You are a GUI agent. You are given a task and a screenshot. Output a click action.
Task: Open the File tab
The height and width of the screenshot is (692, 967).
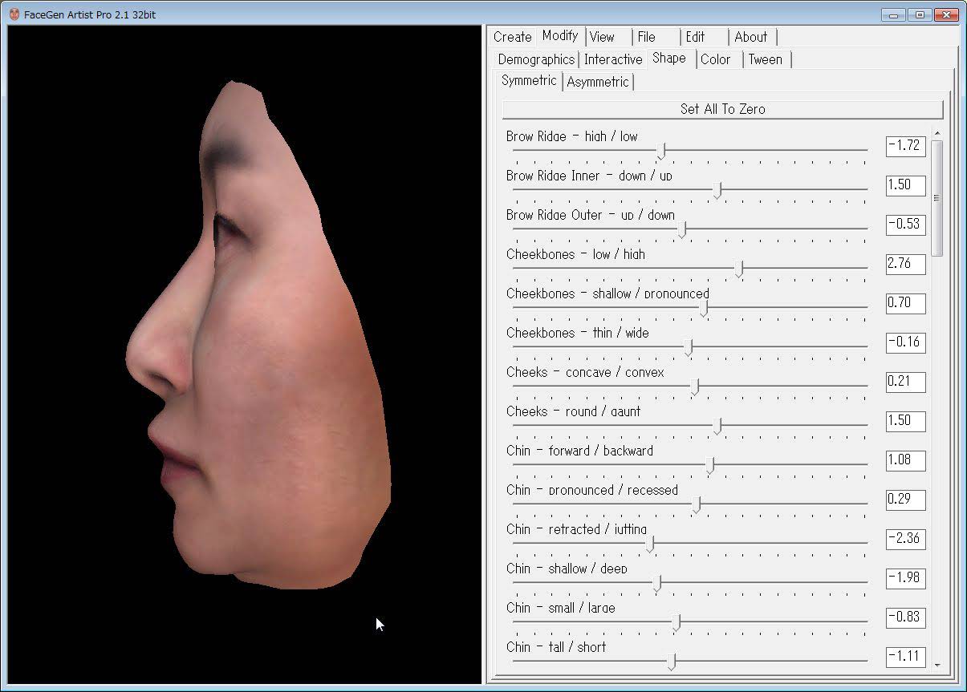[646, 37]
